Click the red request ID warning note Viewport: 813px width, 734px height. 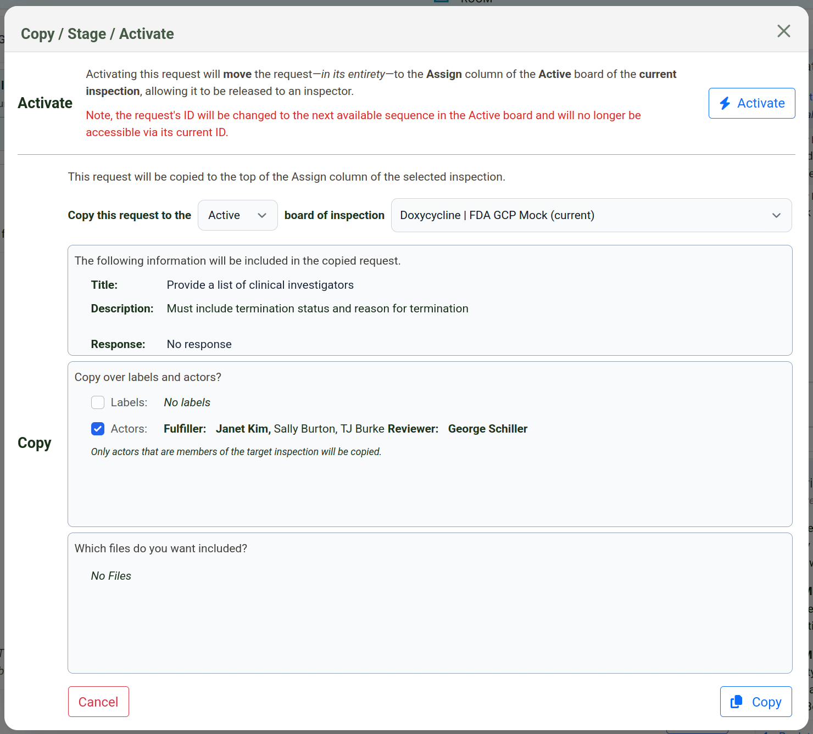(363, 124)
